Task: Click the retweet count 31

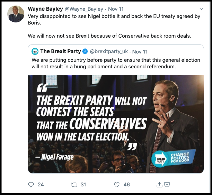Action: [x=83, y=185]
